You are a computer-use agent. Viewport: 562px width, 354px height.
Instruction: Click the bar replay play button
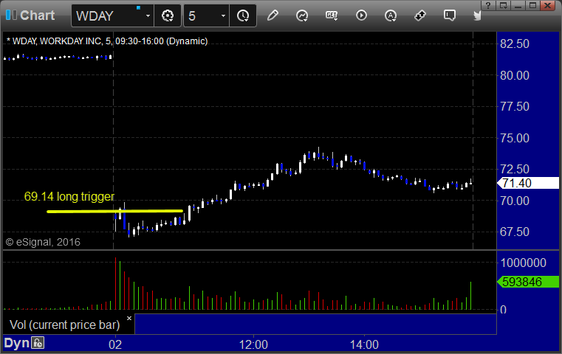coord(361,15)
